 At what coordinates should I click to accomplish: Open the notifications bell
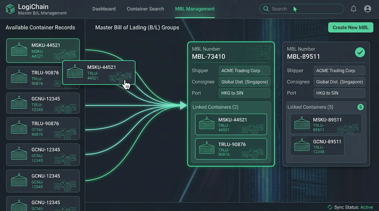point(353,9)
